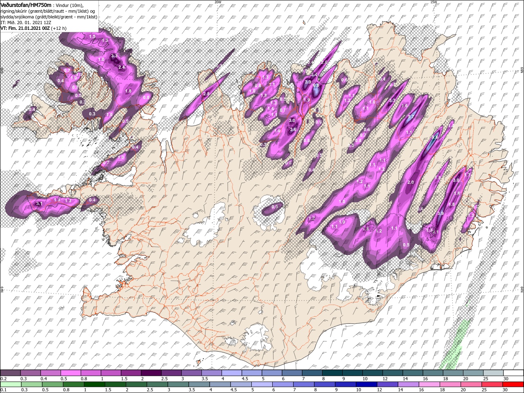
Task: Pick the bottom-row 30 red swatch
Action: 513,384
